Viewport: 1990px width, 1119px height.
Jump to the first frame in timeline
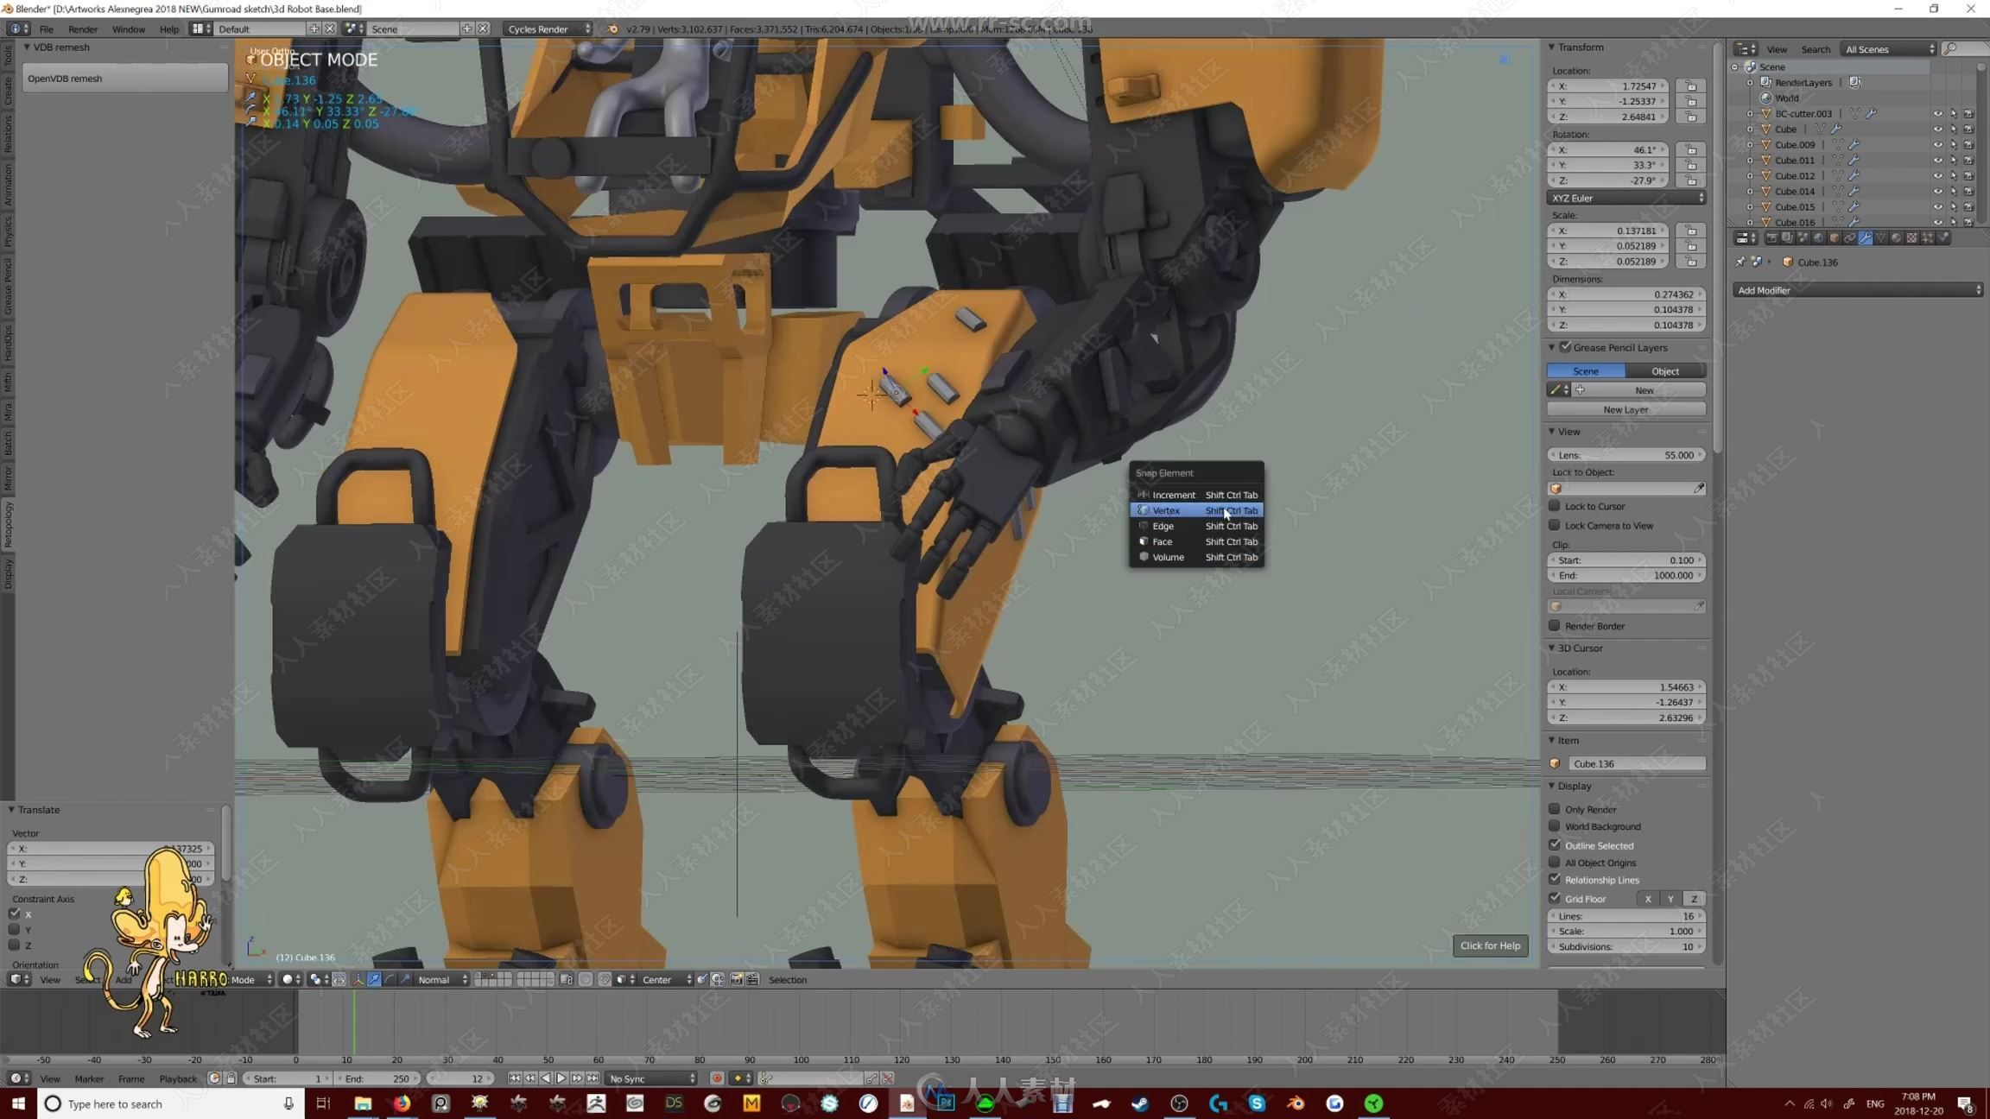[x=515, y=1078]
